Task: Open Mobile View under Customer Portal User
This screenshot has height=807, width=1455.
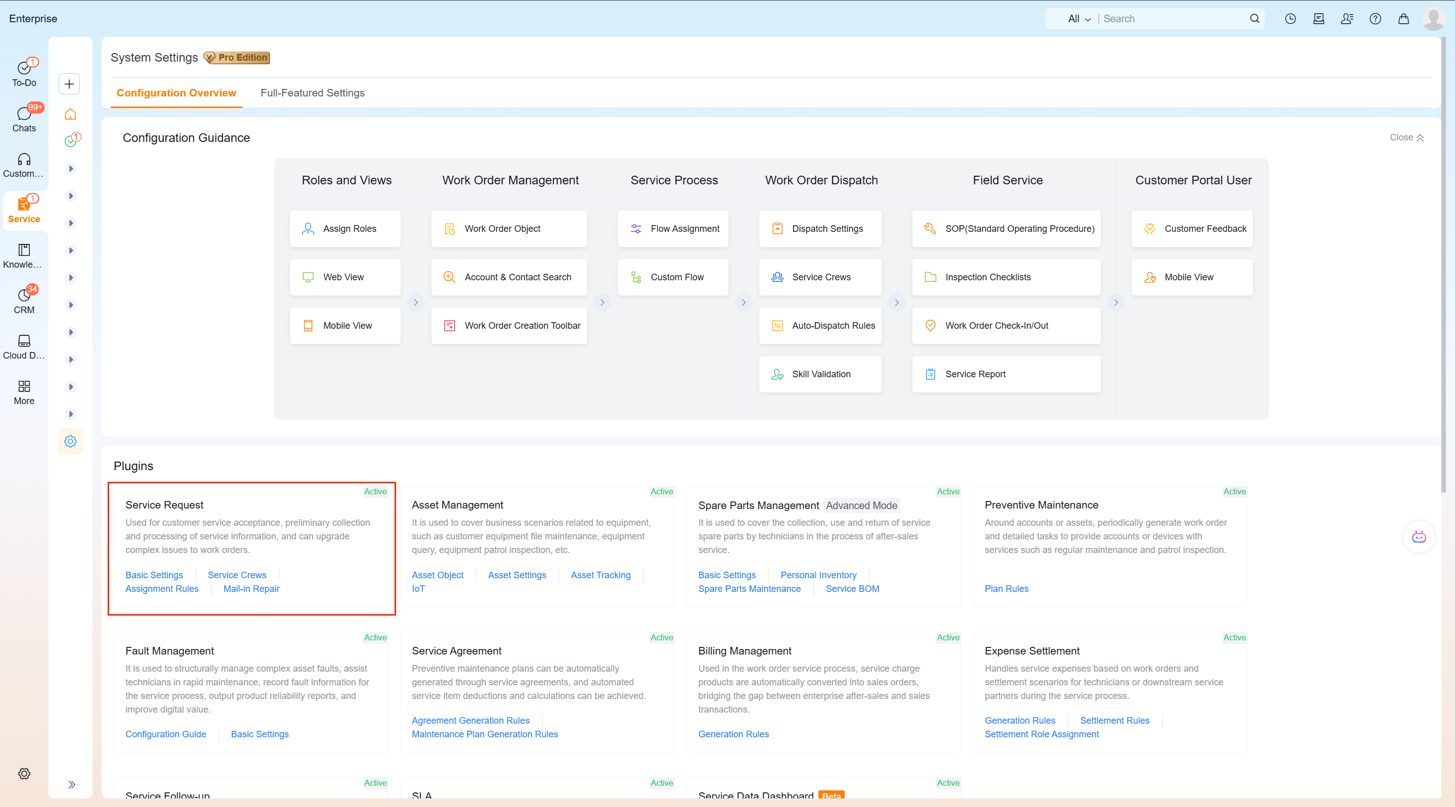Action: click(x=1192, y=277)
